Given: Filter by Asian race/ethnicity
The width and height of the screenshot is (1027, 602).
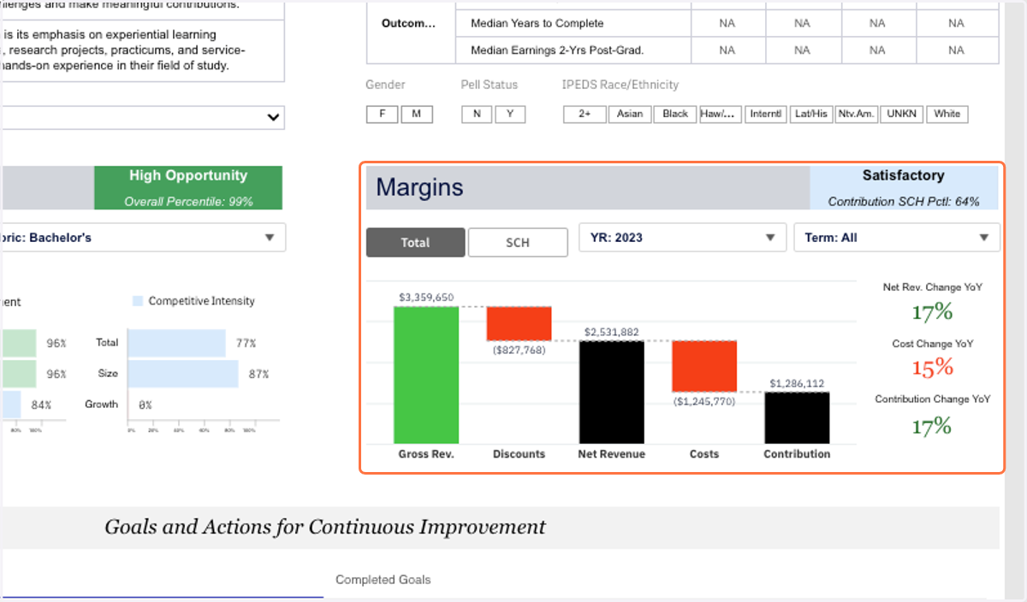Looking at the screenshot, I should (630, 114).
